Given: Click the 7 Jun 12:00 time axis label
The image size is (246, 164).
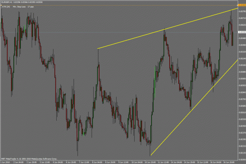Looking at the screenshot, I should 84,162.
